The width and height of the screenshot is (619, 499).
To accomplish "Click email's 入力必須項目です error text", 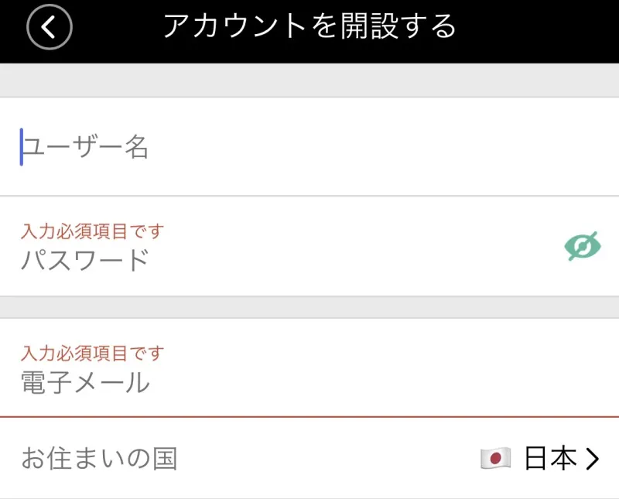I will tap(92, 354).
